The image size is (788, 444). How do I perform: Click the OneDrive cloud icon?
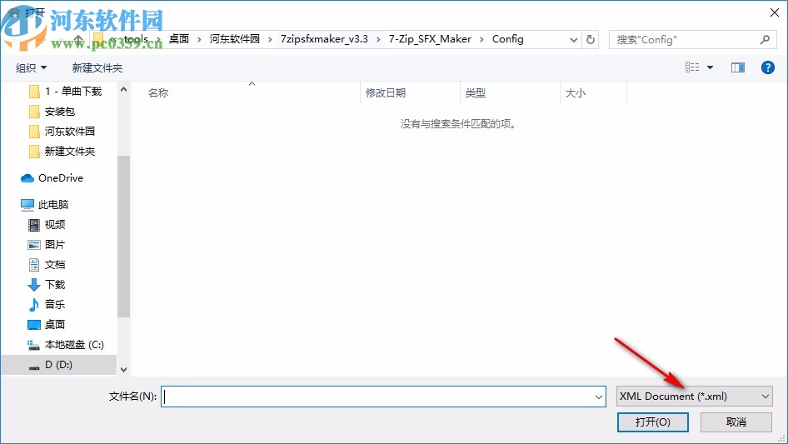[27, 178]
